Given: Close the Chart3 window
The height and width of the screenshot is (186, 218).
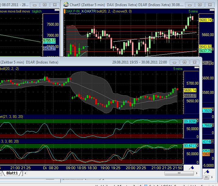Looking at the screenshot, I should coord(210,5).
